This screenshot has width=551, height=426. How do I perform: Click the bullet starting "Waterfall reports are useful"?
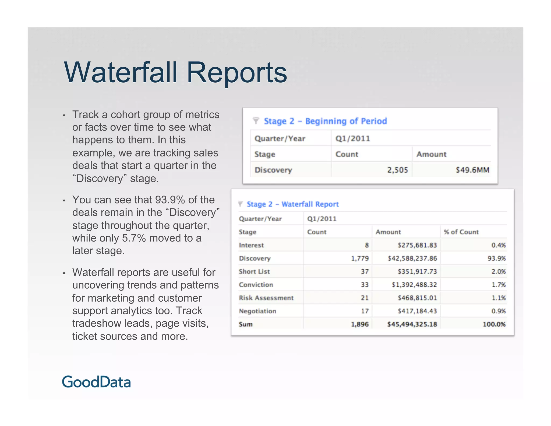coord(146,304)
